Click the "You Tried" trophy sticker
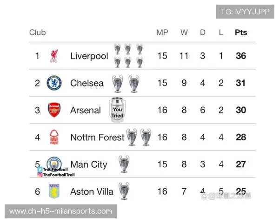The height and width of the screenshot is (223, 279). [x=117, y=111]
